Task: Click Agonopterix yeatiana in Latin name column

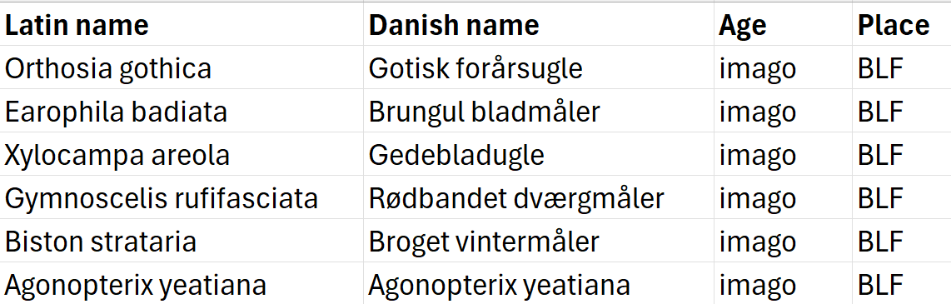Action: [182, 283]
